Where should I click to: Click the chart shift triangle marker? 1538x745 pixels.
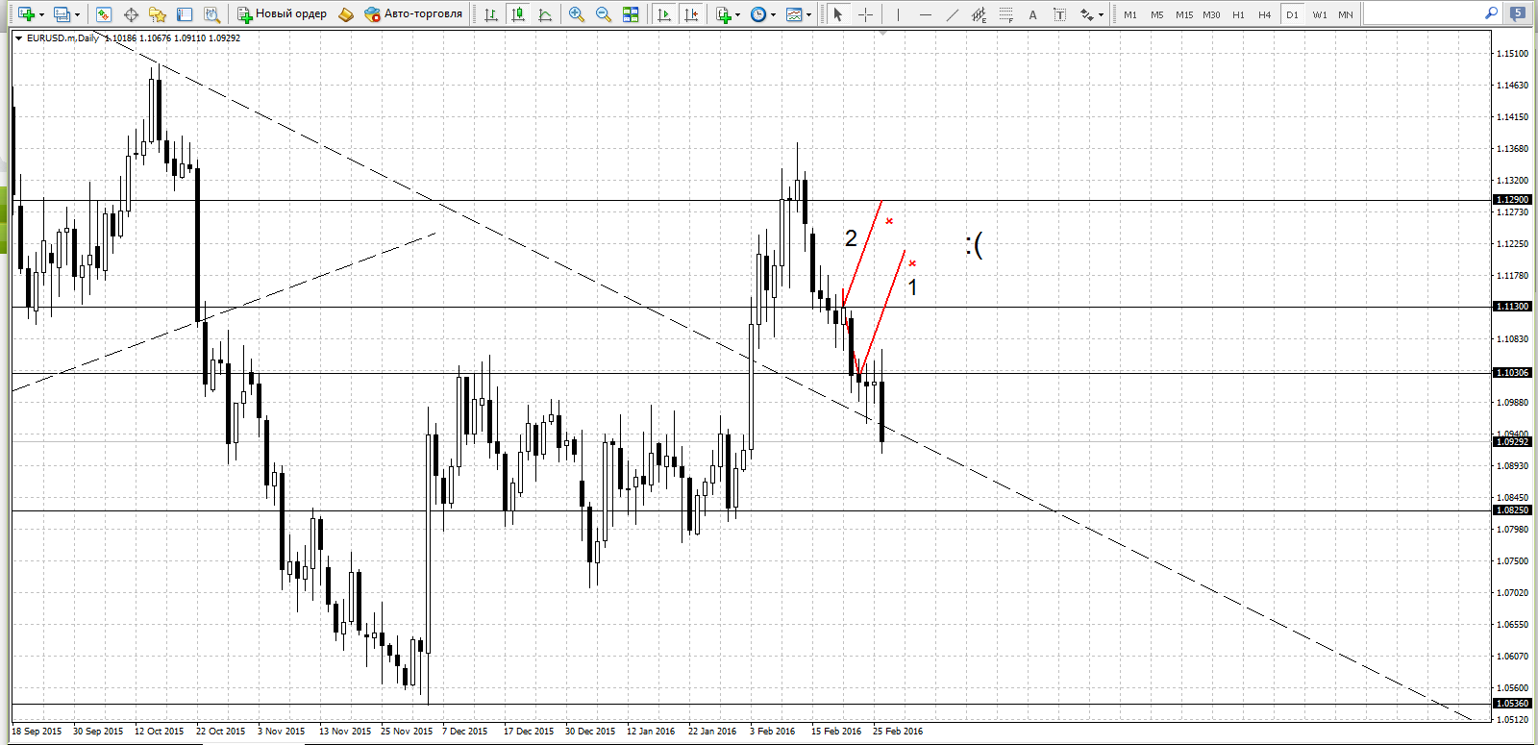tap(882, 34)
